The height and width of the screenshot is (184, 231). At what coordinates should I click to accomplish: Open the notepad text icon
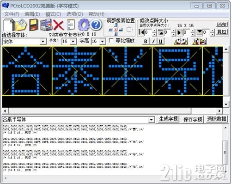tap(71, 25)
